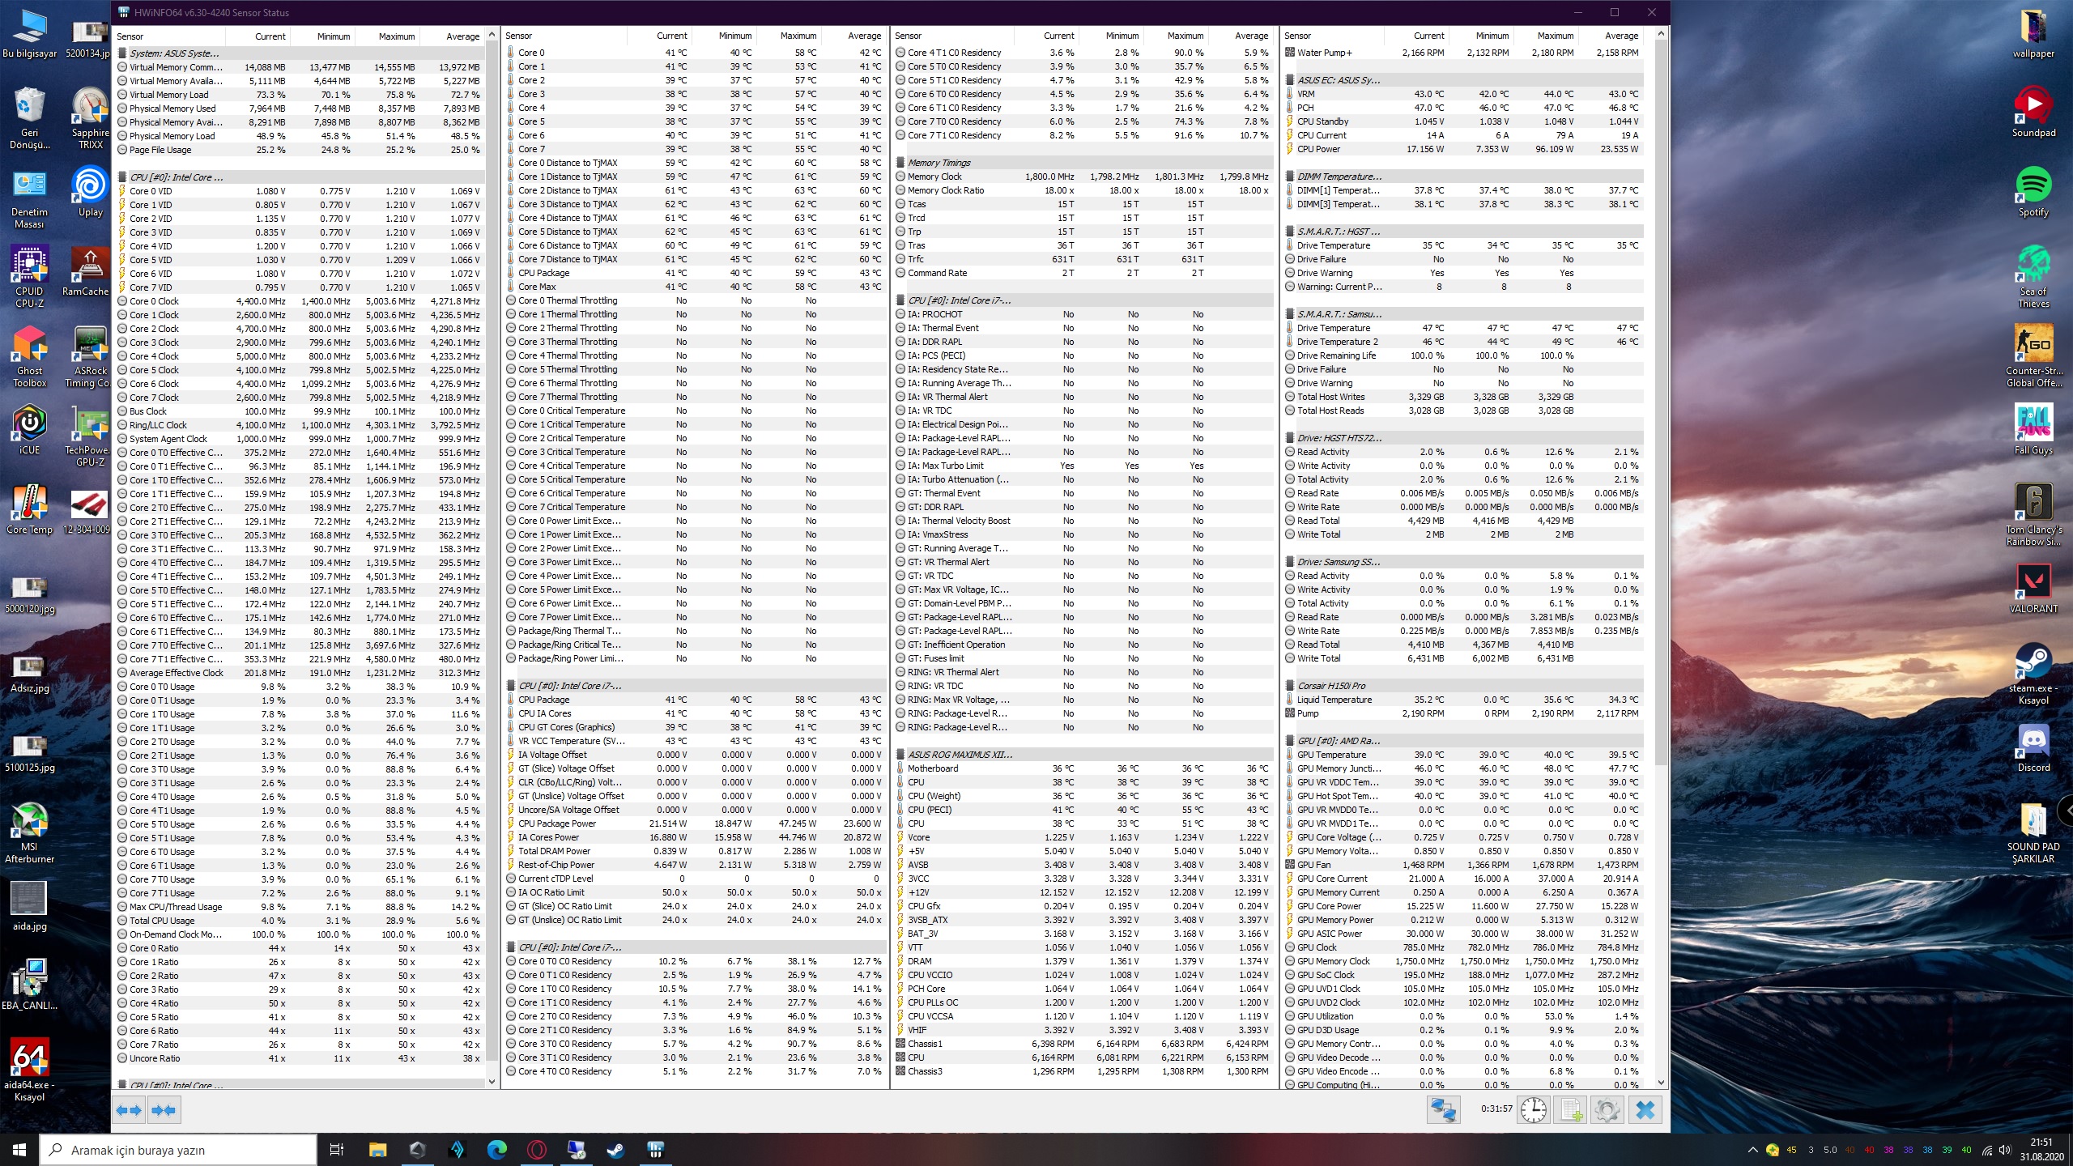The image size is (2073, 1166).
Task: Click the Current header in first sensor panel
Action: pos(258,36)
